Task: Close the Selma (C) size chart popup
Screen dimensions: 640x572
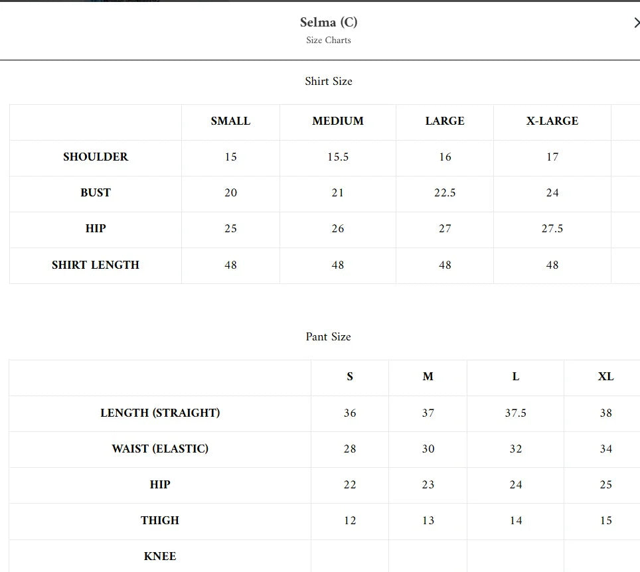Action: tap(636, 23)
